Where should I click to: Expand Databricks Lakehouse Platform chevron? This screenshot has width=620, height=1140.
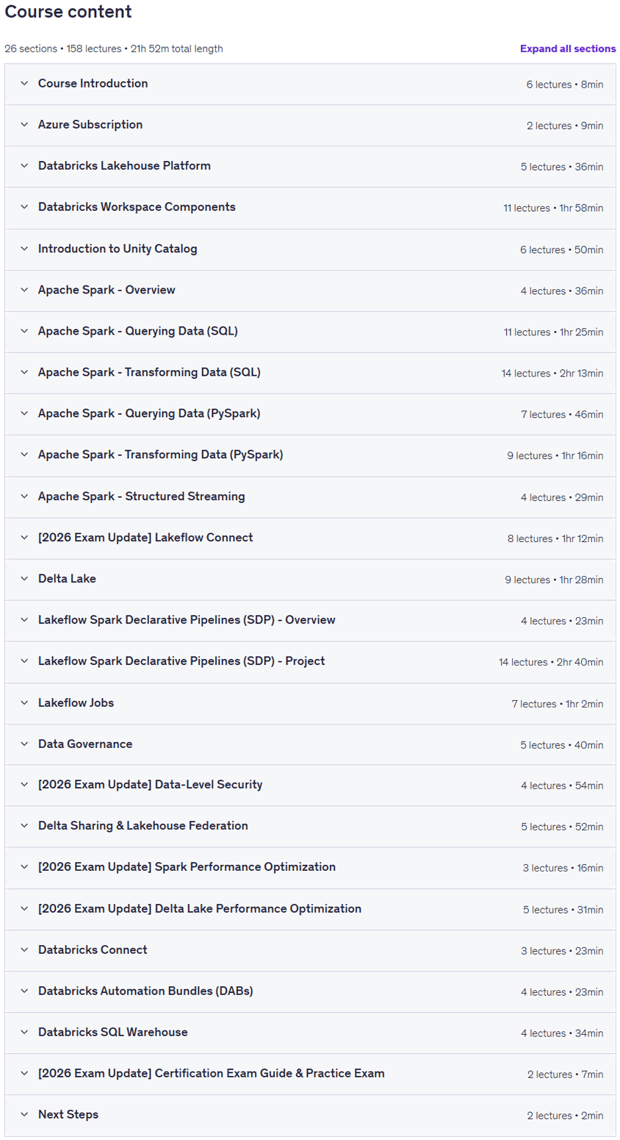click(24, 166)
